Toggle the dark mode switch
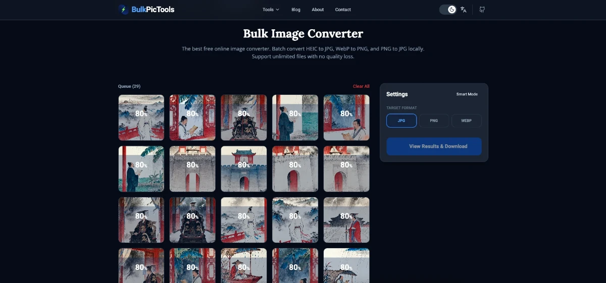The height and width of the screenshot is (283, 606). (447, 10)
